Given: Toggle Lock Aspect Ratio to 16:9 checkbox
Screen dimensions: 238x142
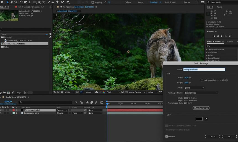Looking at the screenshot, I should click(x=202, y=80).
